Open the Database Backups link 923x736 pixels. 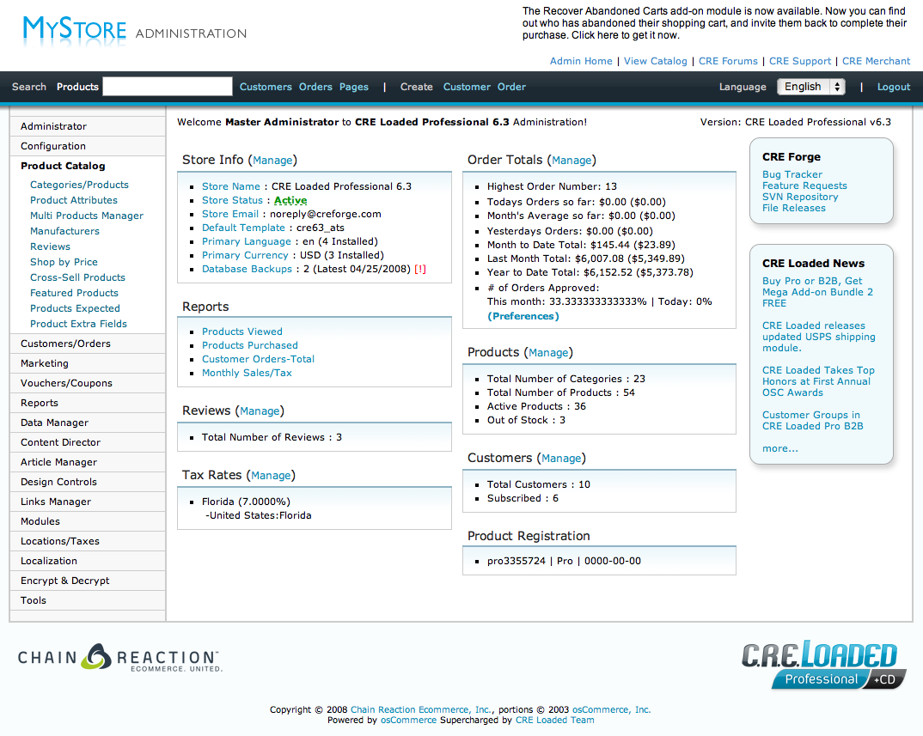pyautogui.click(x=247, y=269)
